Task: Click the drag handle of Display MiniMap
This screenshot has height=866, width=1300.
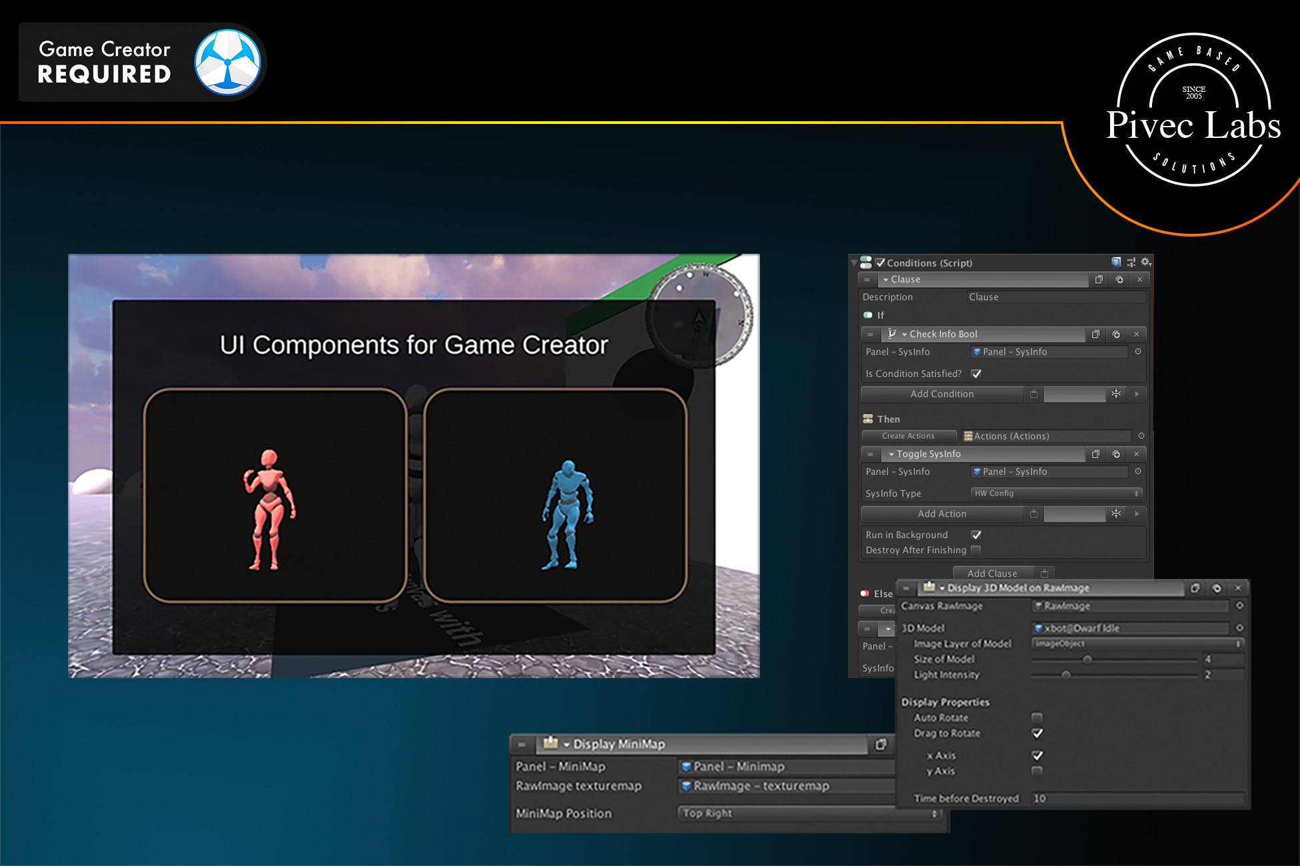Action: (x=522, y=745)
